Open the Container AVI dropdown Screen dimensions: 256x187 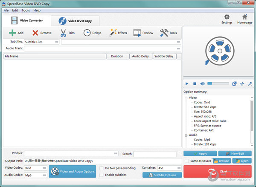[169, 168]
